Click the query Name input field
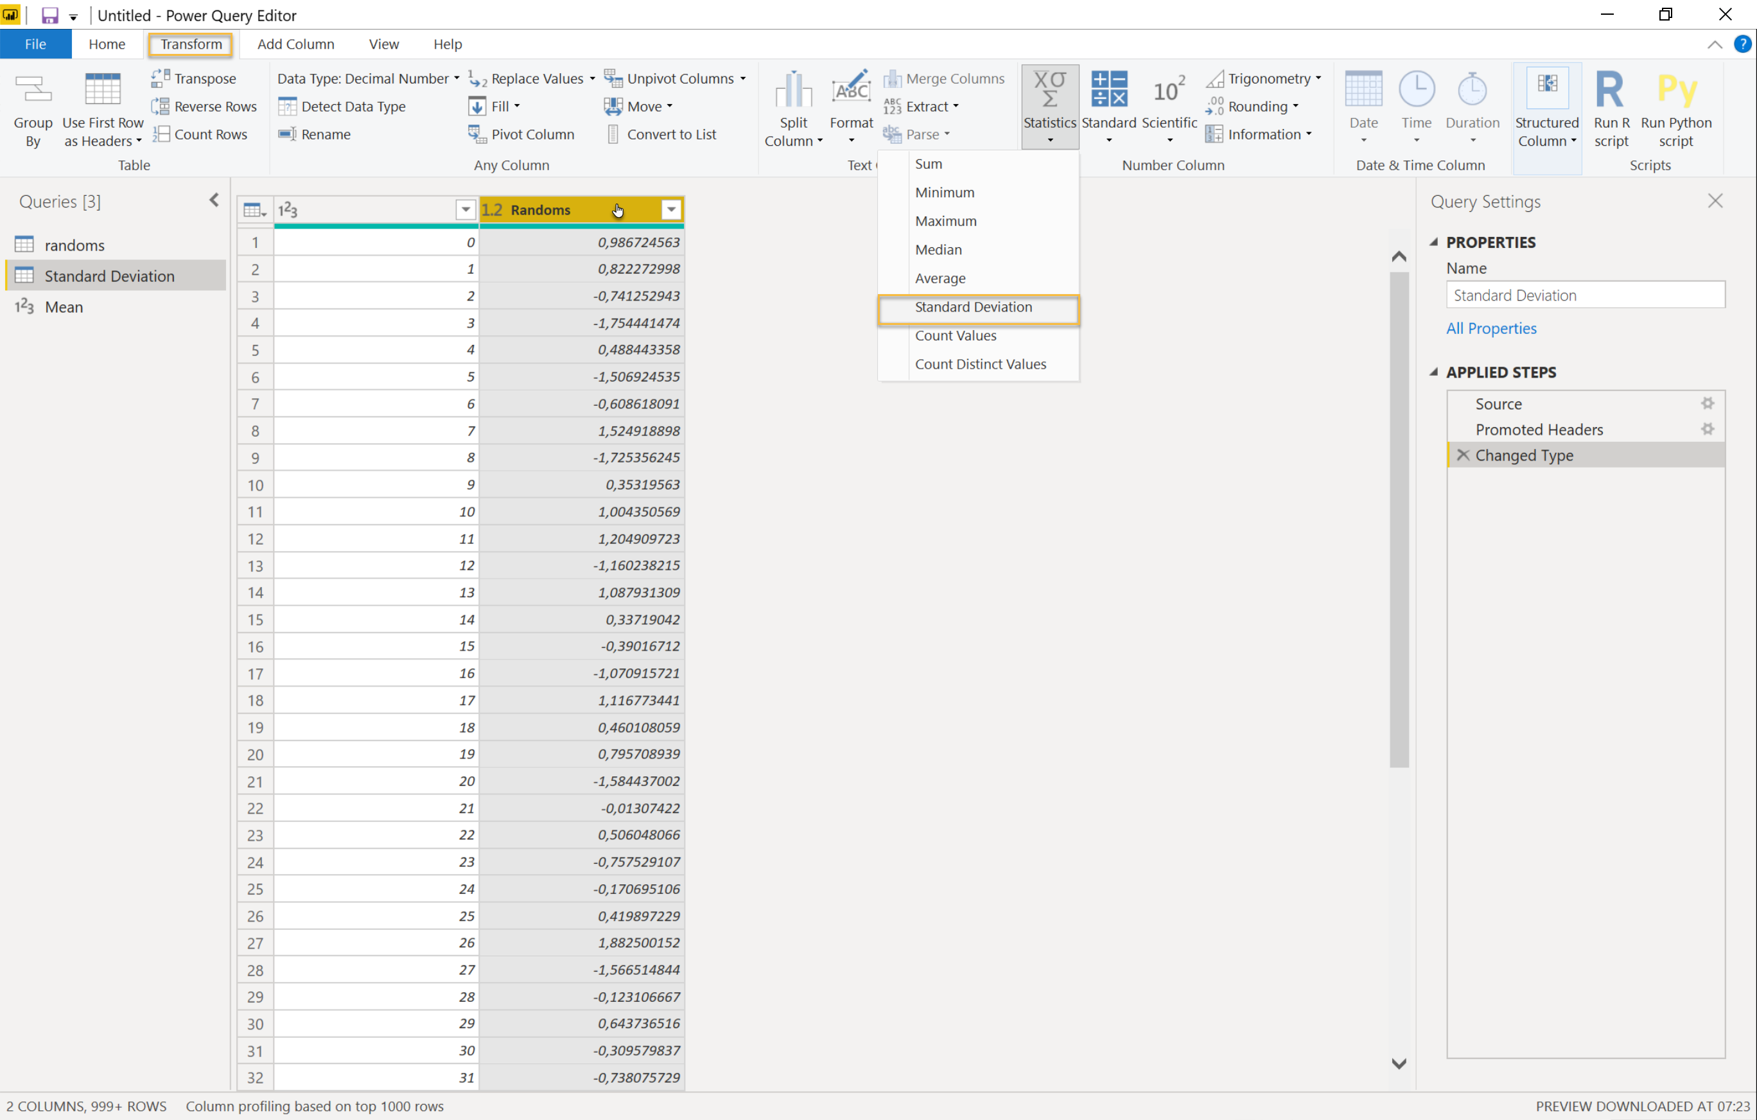This screenshot has height=1120, width=1757. pyautogui.click(x=1585, y=295)
